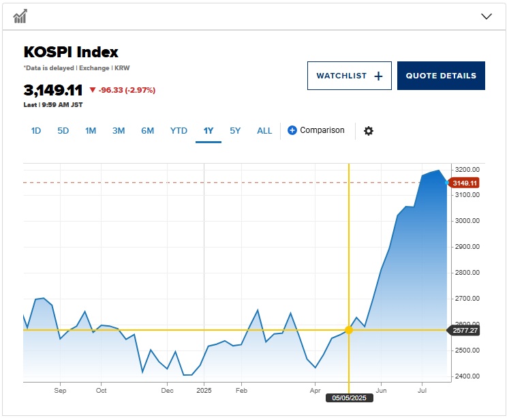Viewport: 509px width, 418px height.
Task: Switch chart to 5Y range
Action: [x=235, y=130]
